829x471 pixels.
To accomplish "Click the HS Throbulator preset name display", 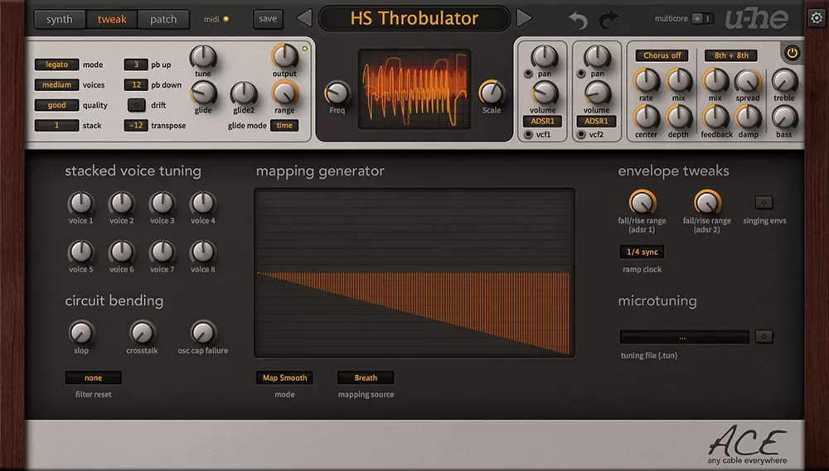I will pos(414,18).
